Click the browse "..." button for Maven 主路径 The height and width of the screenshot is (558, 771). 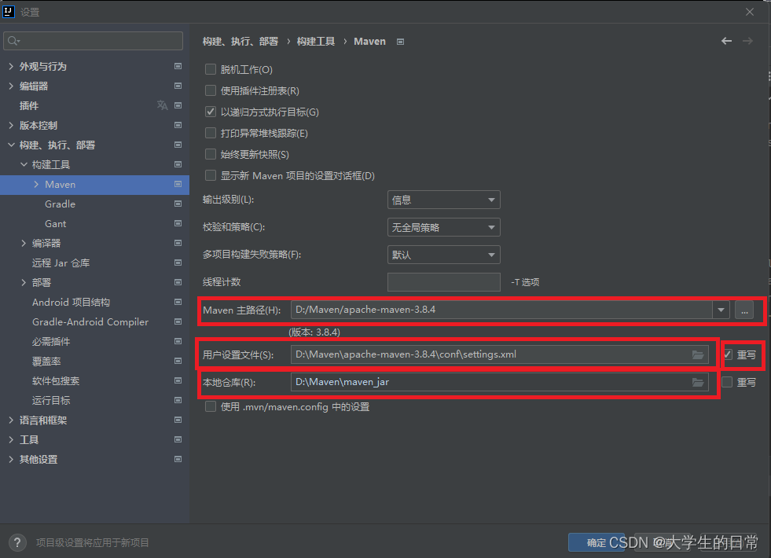tap(744, 310)
